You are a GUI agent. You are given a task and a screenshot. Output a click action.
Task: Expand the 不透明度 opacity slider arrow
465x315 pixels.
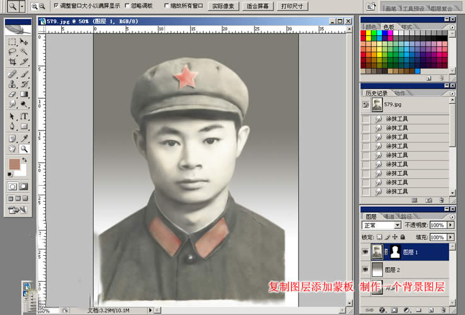451,225
